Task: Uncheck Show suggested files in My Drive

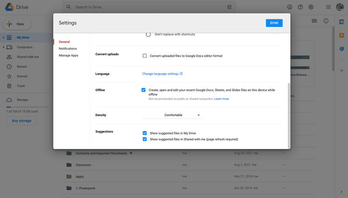Action: click(x=145, y=133)
